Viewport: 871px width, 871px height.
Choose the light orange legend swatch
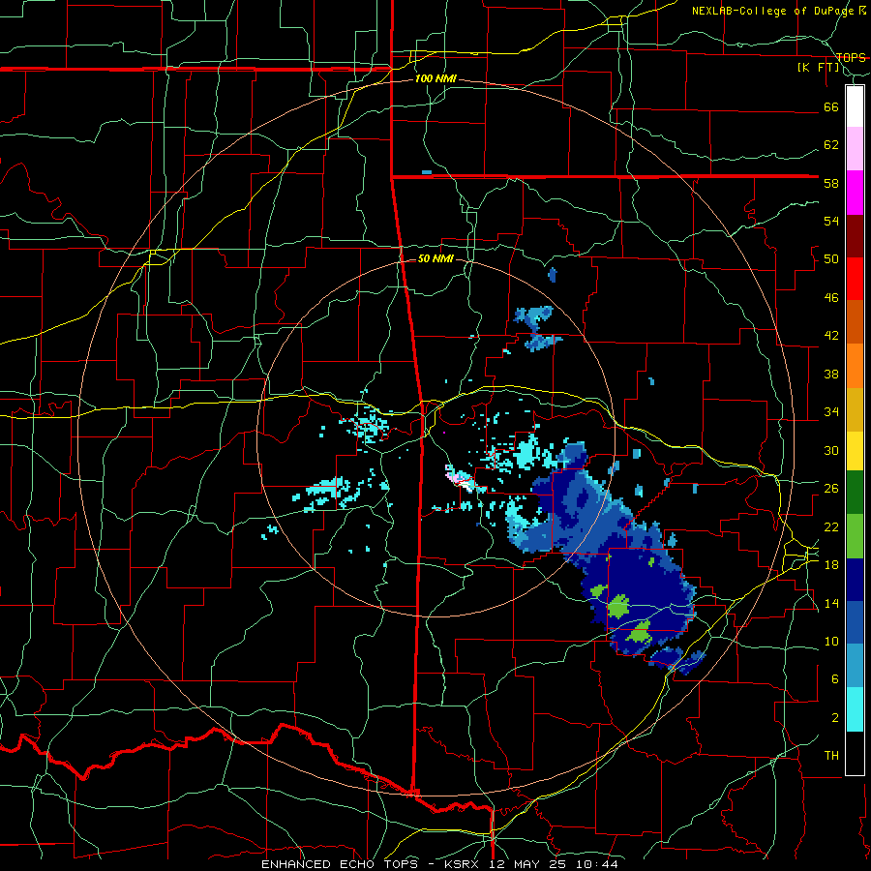click(855, 366)
